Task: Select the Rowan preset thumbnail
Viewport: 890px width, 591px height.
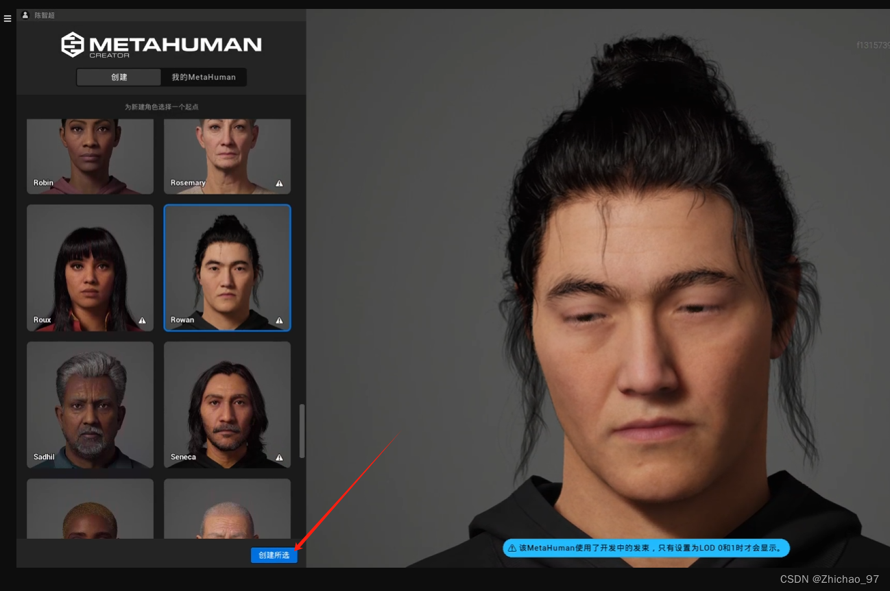Action: pos(227,268)
